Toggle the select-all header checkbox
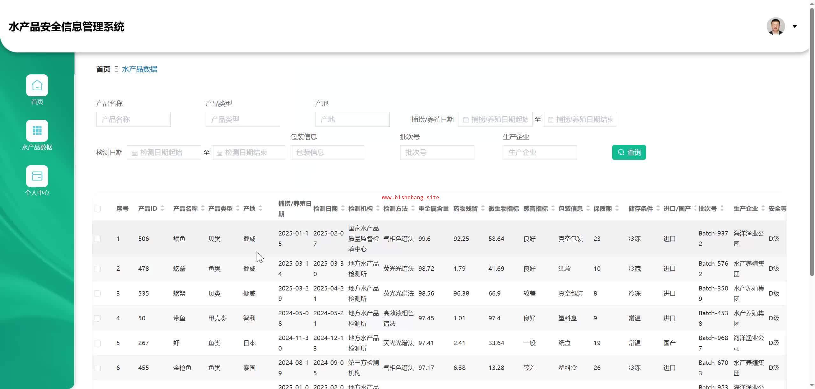Image resolution: width=815 pixels, height=389 pixels. (98, 209)
